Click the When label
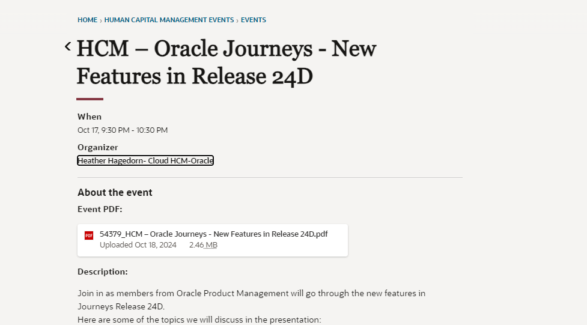 (90, 117)
